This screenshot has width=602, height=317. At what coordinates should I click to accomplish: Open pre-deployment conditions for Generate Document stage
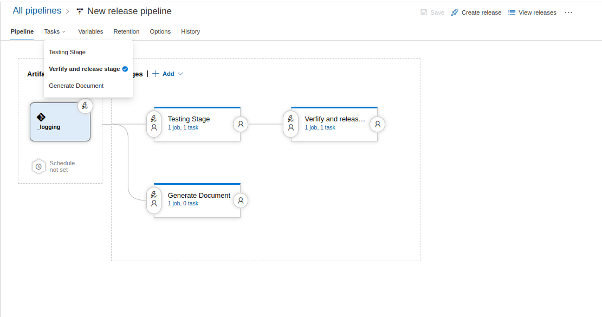point(154,199)
